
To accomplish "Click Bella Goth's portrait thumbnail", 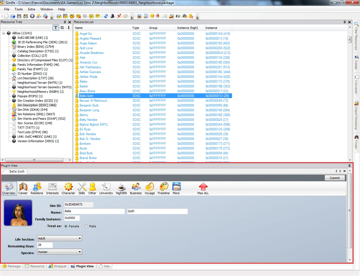I will 18,213.
